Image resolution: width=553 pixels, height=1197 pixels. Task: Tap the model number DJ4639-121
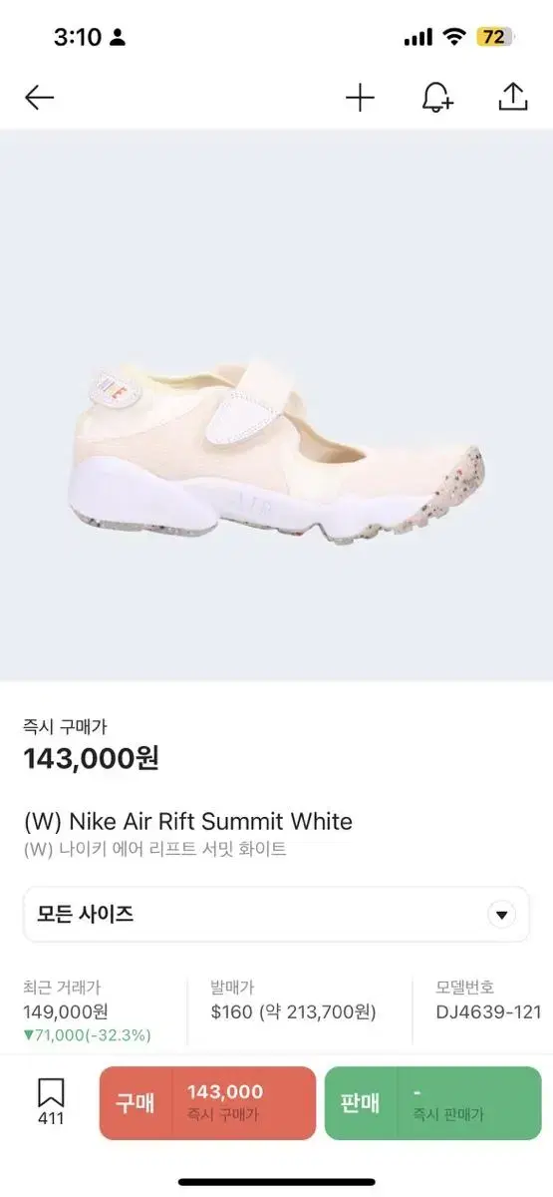(x=488, y=1011)
